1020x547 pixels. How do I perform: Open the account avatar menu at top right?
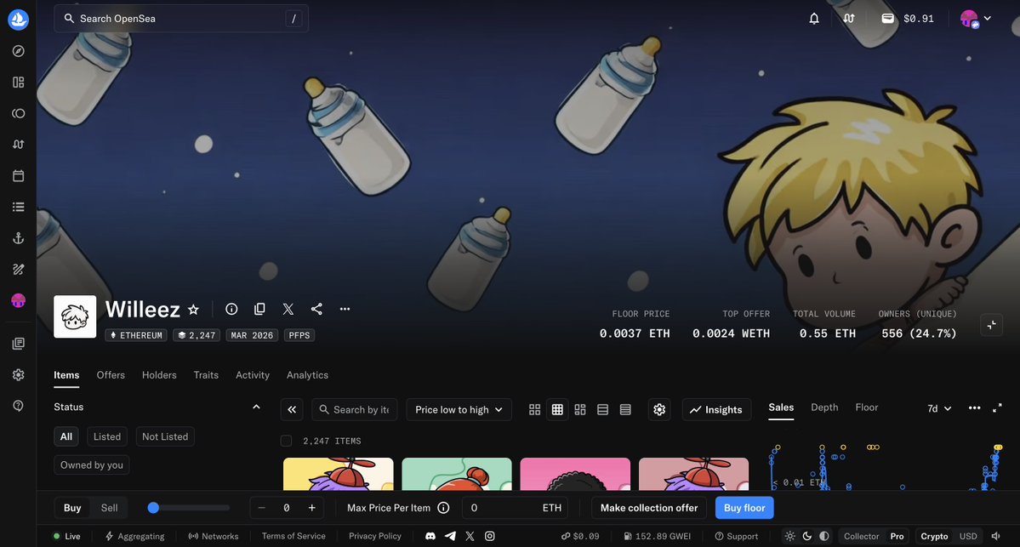976,19
